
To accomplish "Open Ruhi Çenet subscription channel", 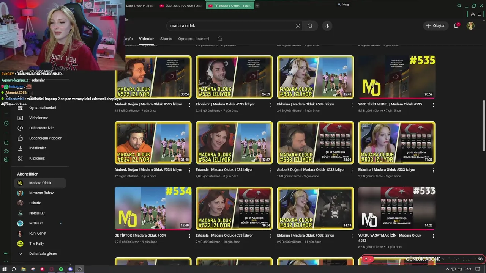I will pos(40,234).
